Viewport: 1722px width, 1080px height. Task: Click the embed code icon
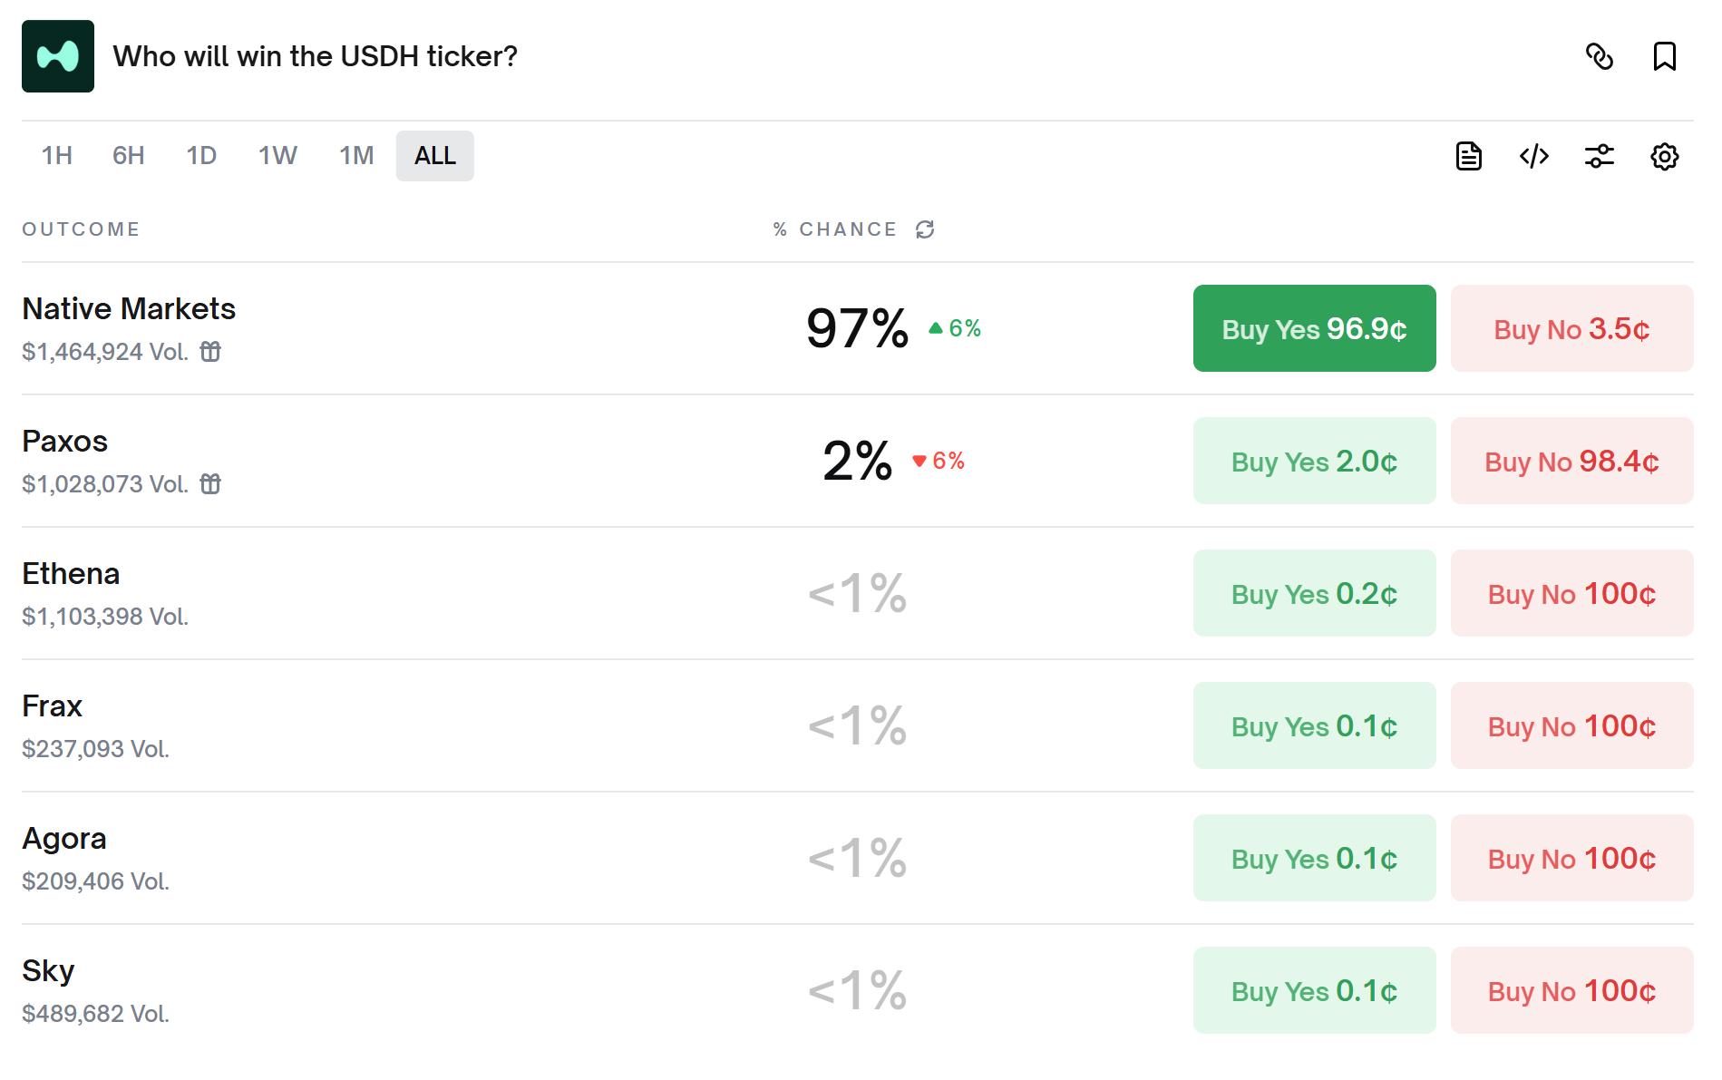click(x=1534, y=155)
